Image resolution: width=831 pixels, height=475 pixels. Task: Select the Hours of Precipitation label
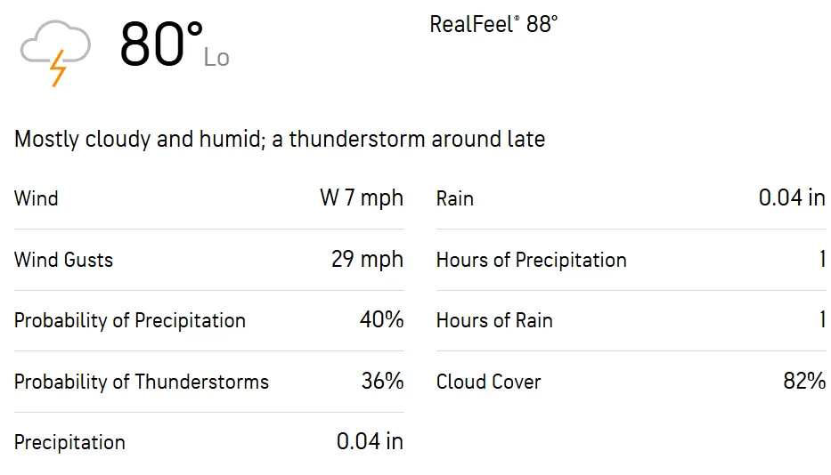coord(532,260)
